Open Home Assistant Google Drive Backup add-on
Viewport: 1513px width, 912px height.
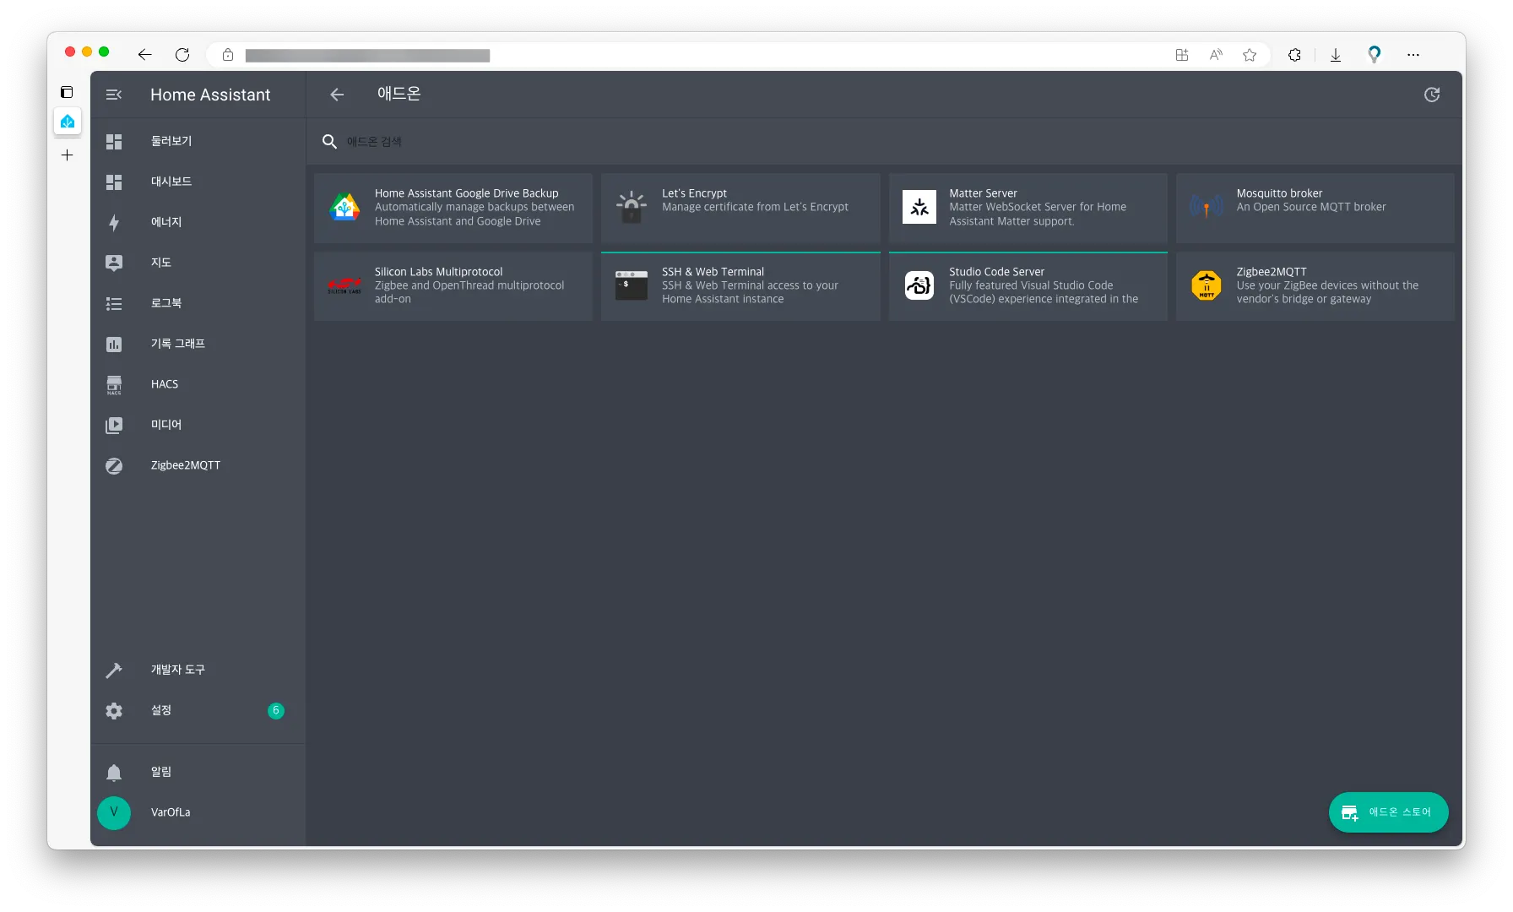tap(453, 209)
